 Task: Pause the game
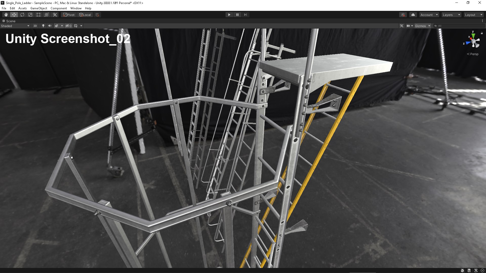[237, 15]
